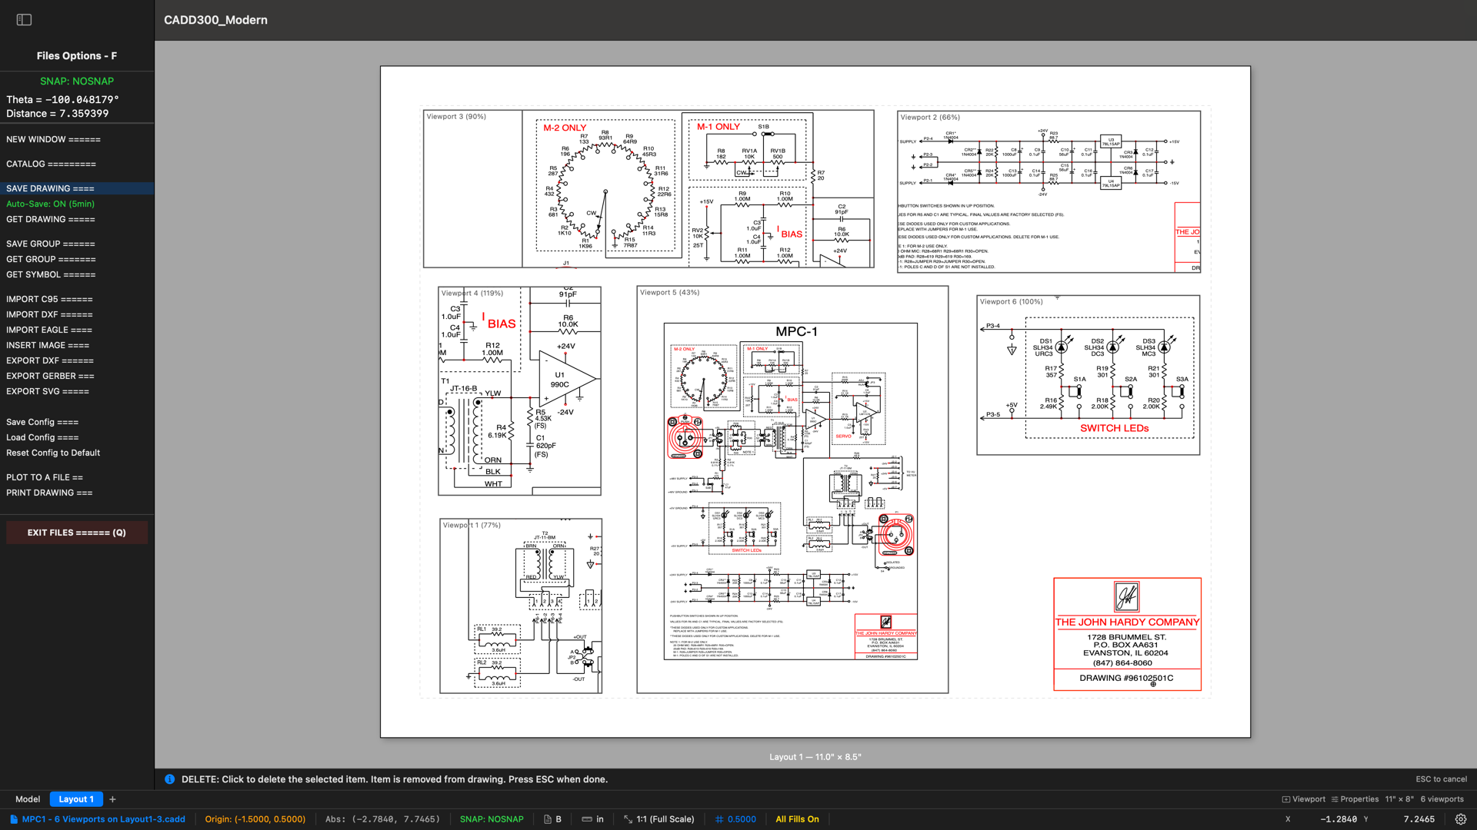The height and width of the screenshot is (830, 1477).
Task: Click '6 viewports' status text
Action: pos(1442,799)
